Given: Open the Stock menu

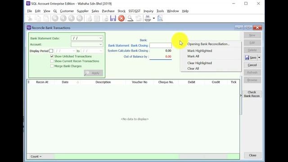Looking at the screenshot, I should pos(121,11).
